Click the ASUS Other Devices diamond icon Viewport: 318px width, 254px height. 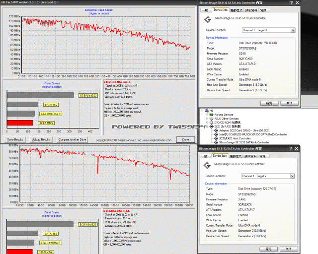(x=211, y=119)
